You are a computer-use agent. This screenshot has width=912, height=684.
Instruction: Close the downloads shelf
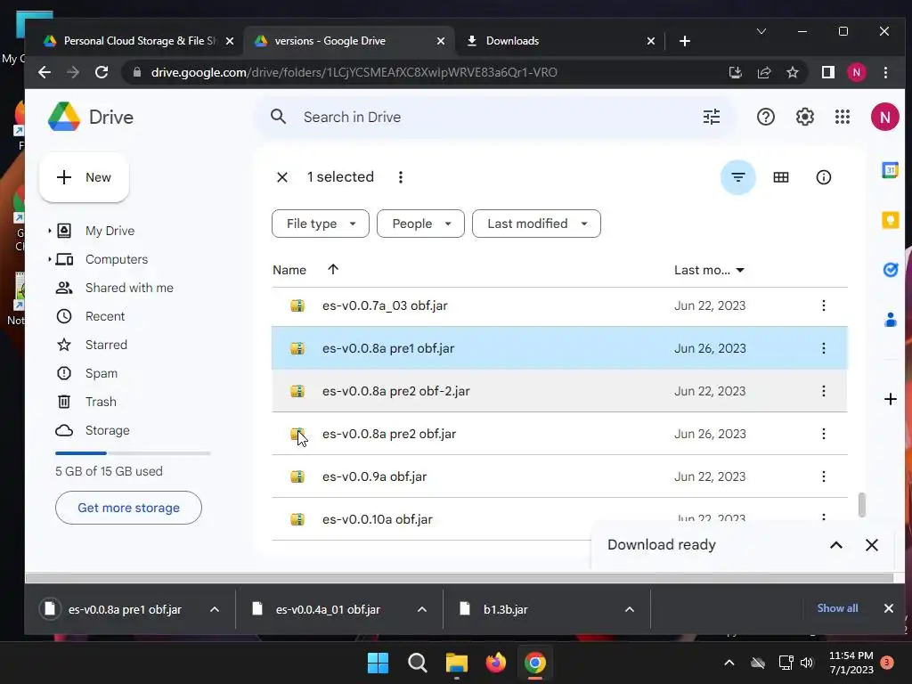click(888, 608)
